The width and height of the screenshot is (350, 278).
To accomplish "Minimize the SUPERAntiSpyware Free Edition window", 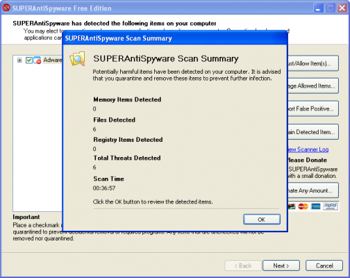I will (319, 8).
